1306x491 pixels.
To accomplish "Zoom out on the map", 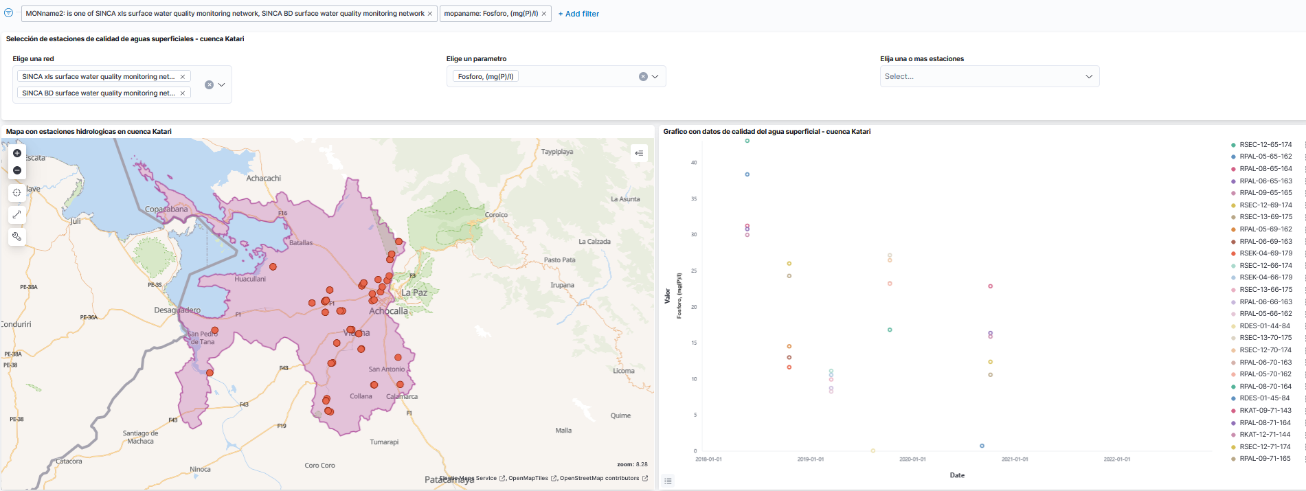I will (17, 170).
